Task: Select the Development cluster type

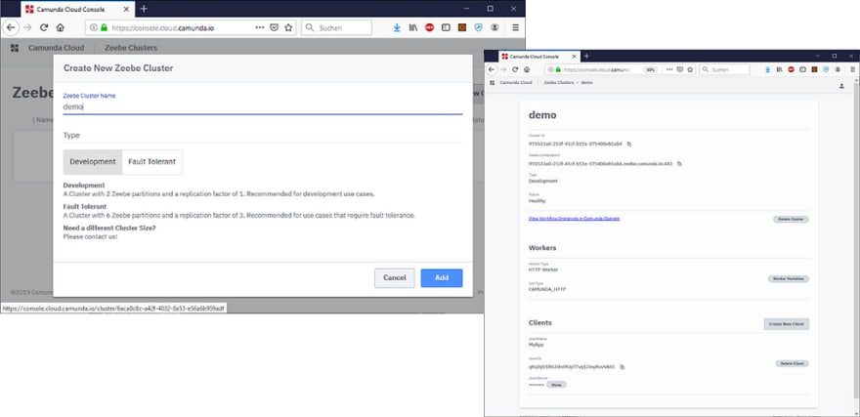Action: tap(93, 162)
